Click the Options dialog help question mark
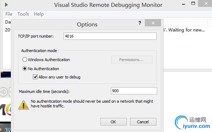The width and height of the screenshot is (212, 132). (140, 23)
